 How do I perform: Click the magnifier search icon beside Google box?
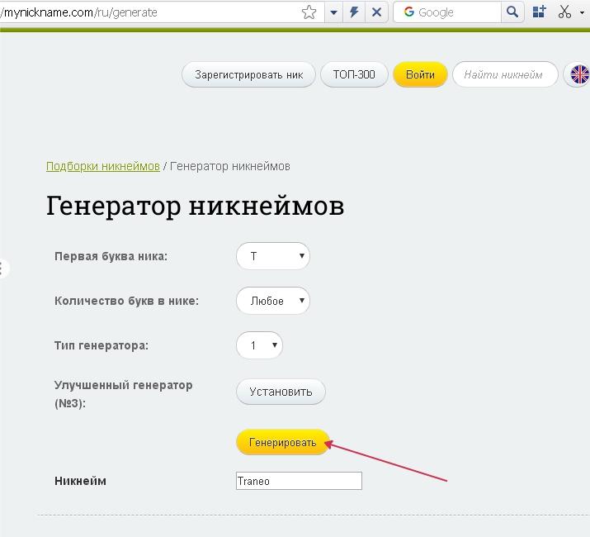tap(512, 12)
